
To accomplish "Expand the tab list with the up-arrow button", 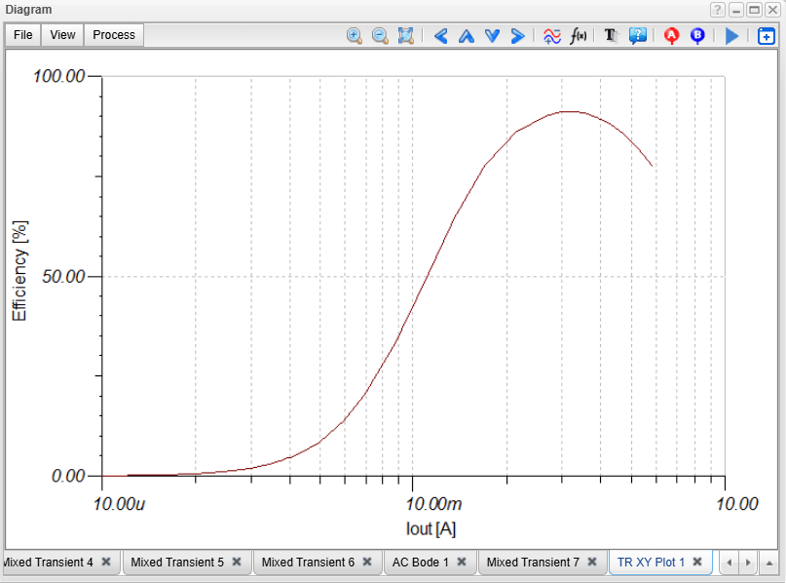I will [769, 563].
